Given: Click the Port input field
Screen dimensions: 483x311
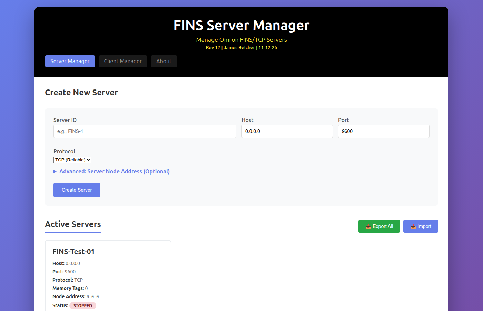Looking at the screenshot, I should tap(384, 131).
